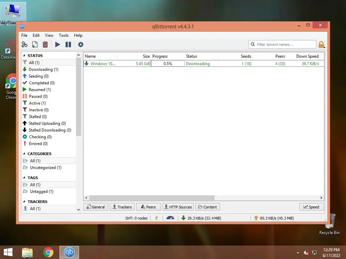
Task: Open the Tools menu
Action: pos(64,35)
